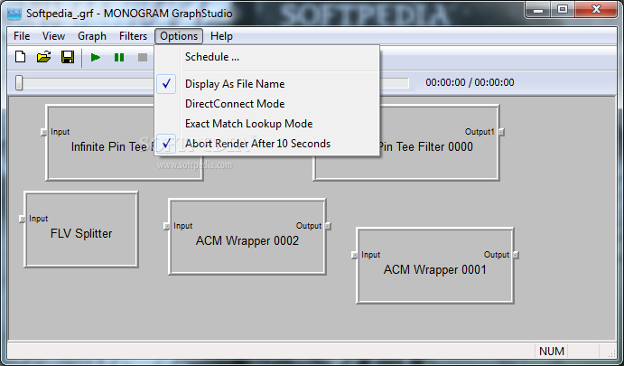Open the File menu
This screenshot has height=366, width=624.
[x=22, y=36]
